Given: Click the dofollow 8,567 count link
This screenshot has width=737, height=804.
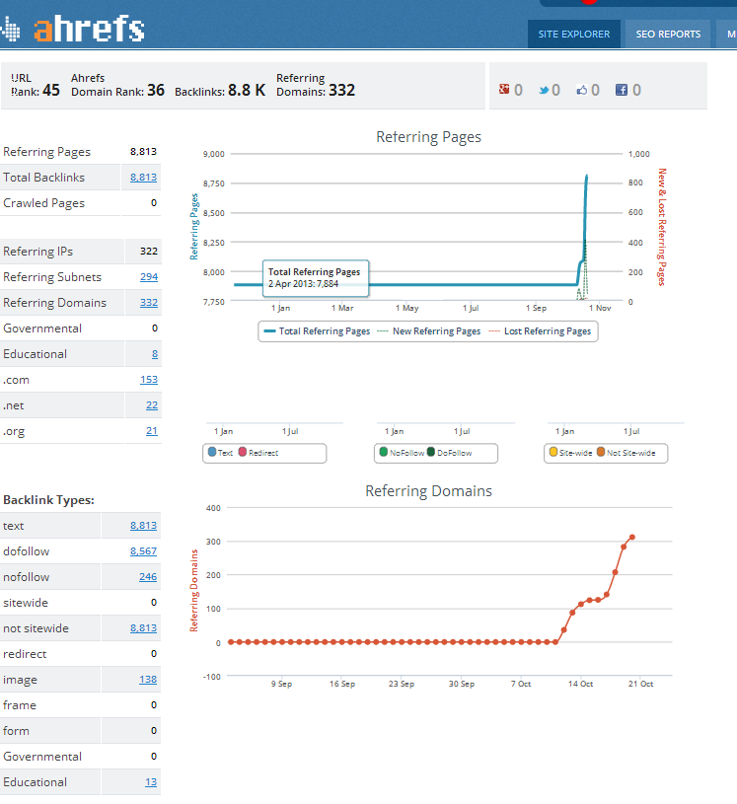Looking at the screenshot, I should click(x=143, y=551).
